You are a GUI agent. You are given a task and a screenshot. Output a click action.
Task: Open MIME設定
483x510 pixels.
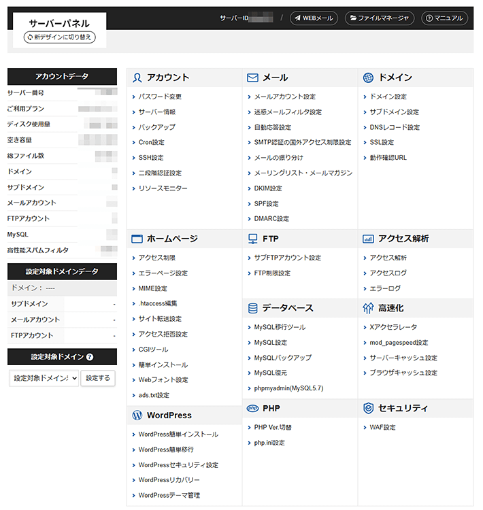click(x=152, y=288)
